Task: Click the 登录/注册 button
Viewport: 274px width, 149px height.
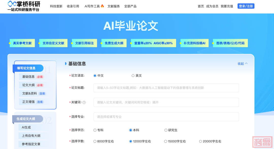Action: click(x=246, y=6)
